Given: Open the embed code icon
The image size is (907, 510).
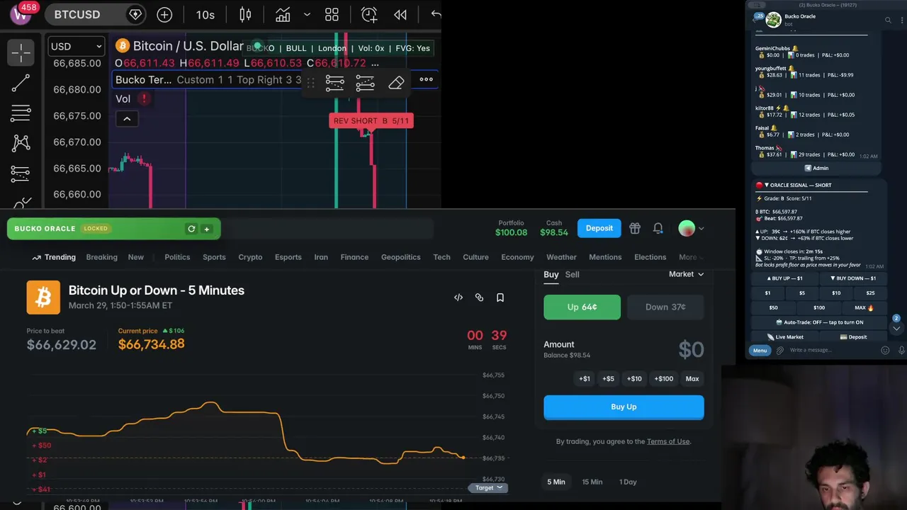Looking at the screenshot, I should [458, 297].
